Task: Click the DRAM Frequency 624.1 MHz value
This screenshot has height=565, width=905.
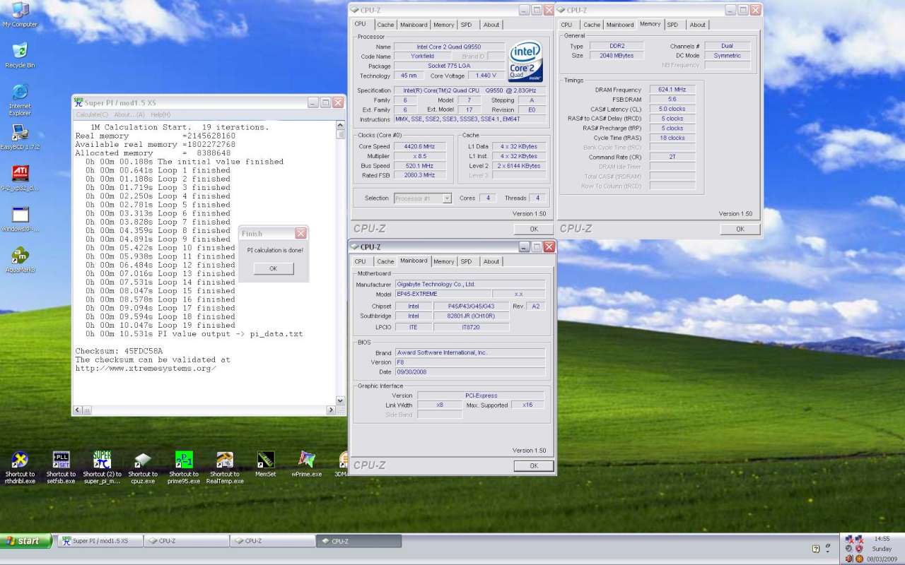Action: click(x=672, y=90)
